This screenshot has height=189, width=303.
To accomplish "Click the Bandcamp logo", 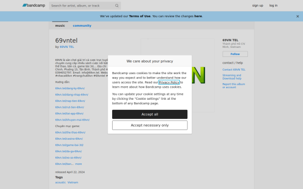I will pos(34,6).
